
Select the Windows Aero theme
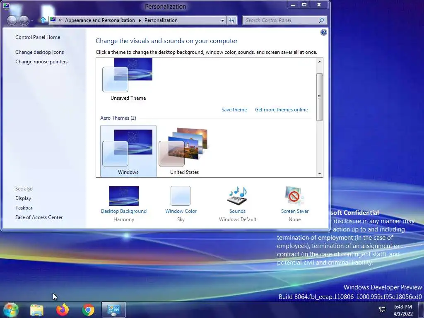[128, 151]
